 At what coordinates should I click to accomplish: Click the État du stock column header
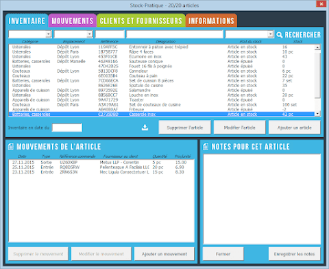251,41
